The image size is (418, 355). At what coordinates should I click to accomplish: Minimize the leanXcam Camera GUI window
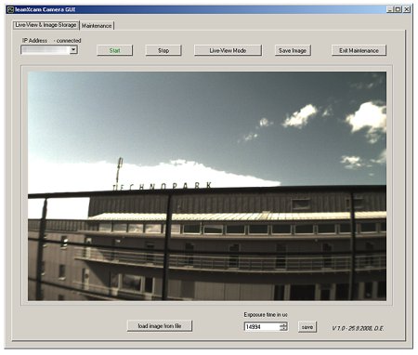pyautogui.click(x=390, y=9)
